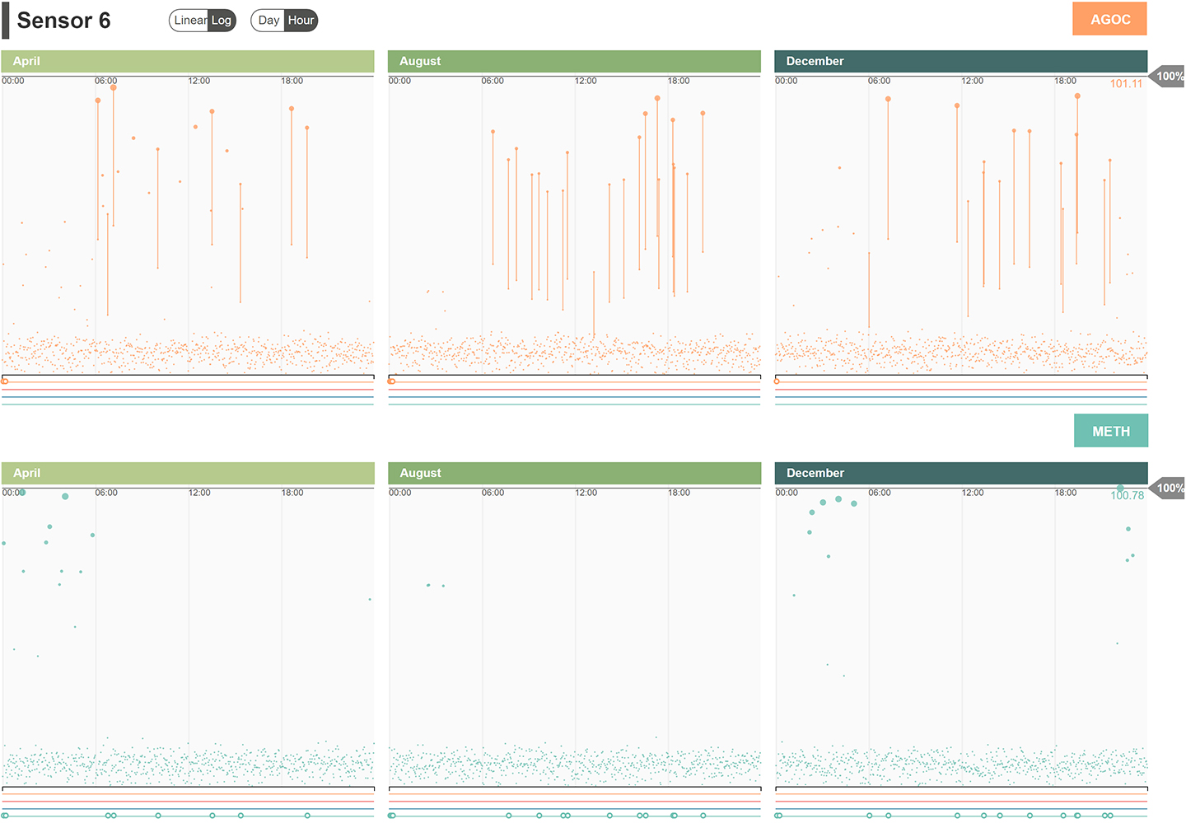
Task: Click the largest METH dot in April chart
Action: [x=65, y=497]
